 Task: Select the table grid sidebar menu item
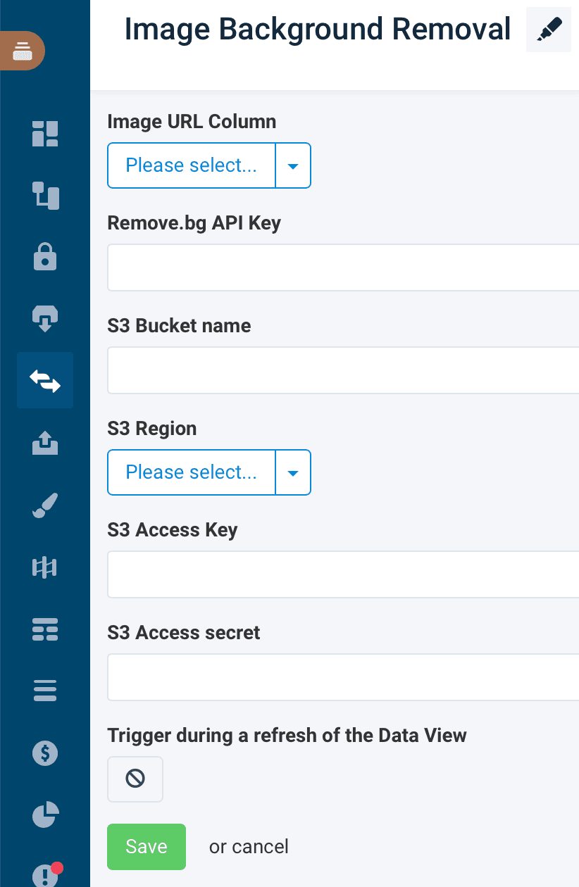pos(45,629)
